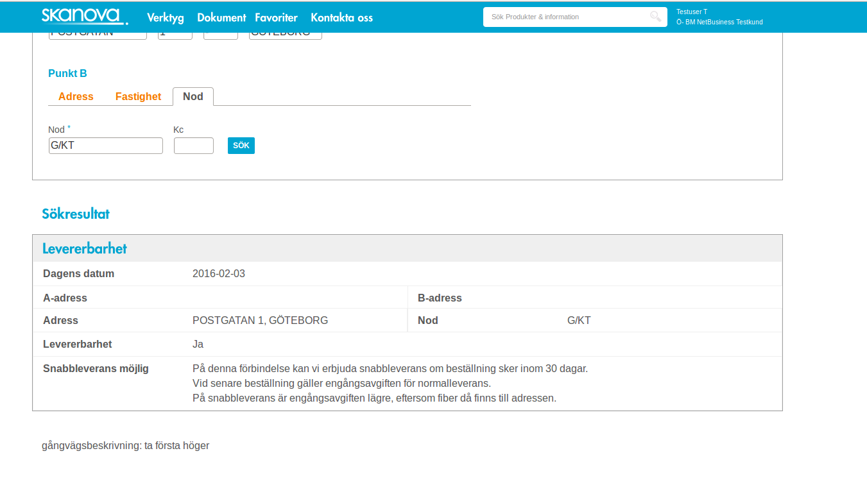
Task: Click the Levererbarhet panel header
Action: [408, 248]
